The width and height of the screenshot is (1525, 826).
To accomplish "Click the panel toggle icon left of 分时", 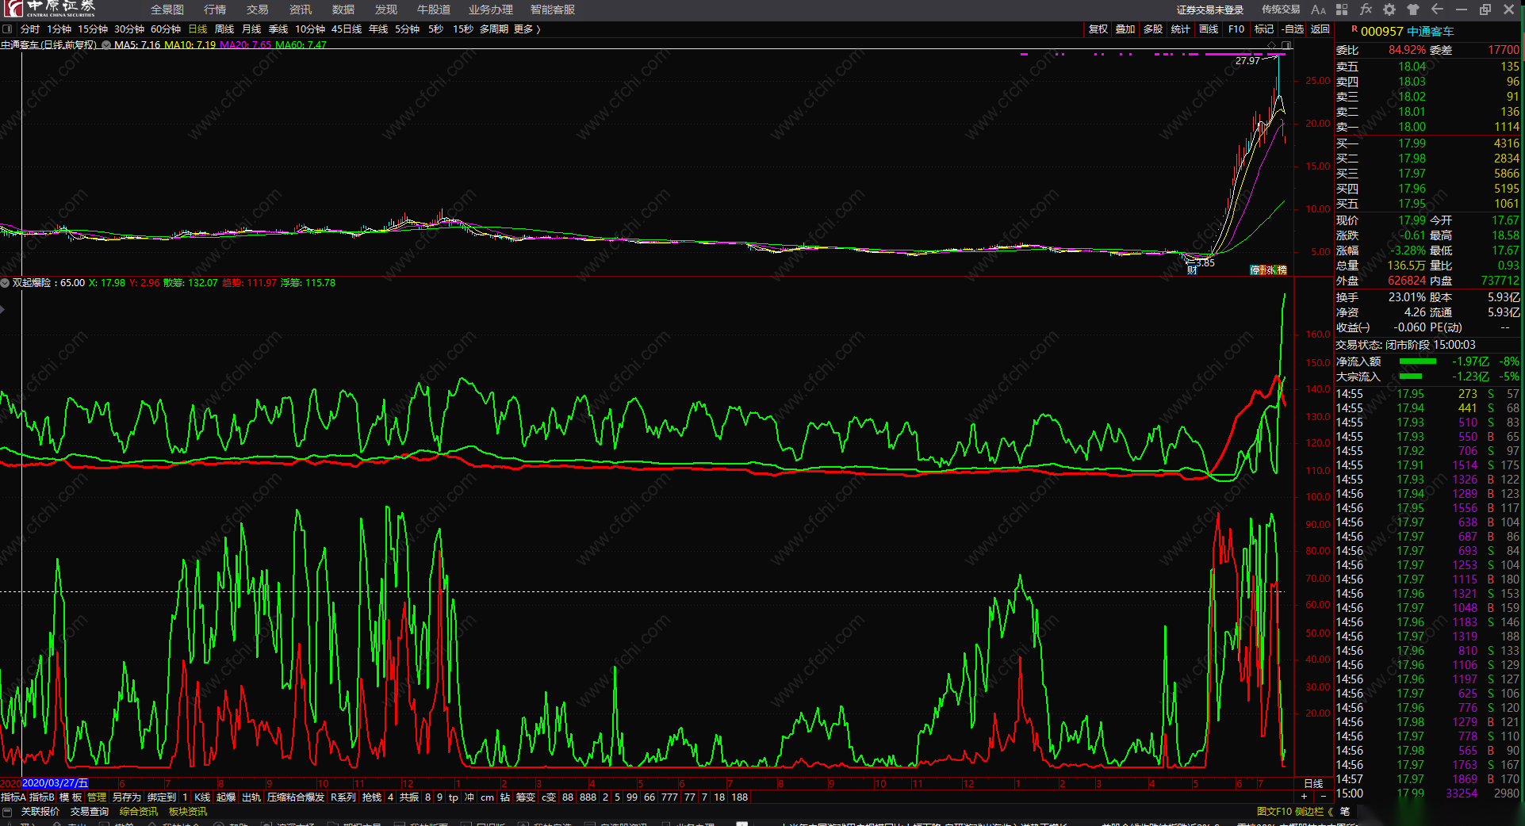I will [x=7, y=29].
